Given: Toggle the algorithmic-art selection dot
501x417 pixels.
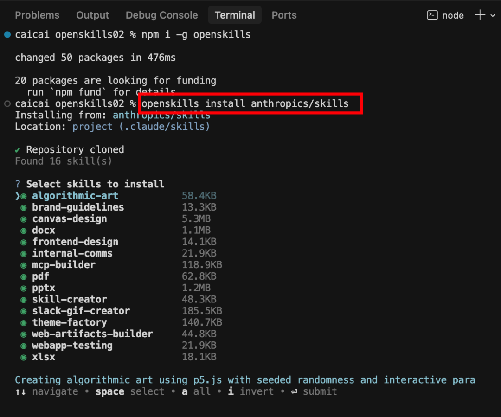Looking at the screenshot, I should tap(24, 196).
